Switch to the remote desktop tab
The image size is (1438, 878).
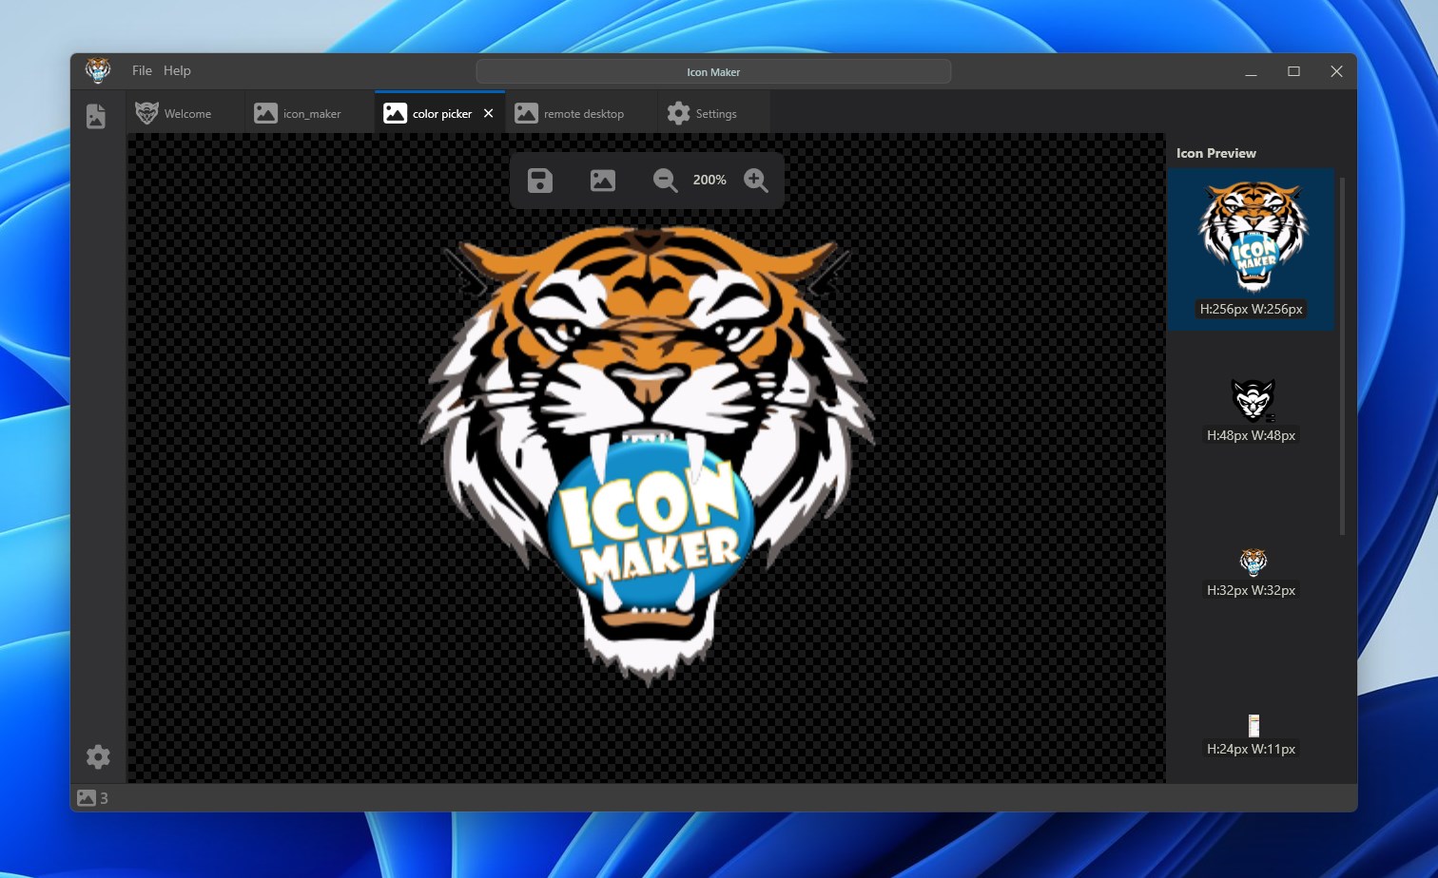(577, 113)
